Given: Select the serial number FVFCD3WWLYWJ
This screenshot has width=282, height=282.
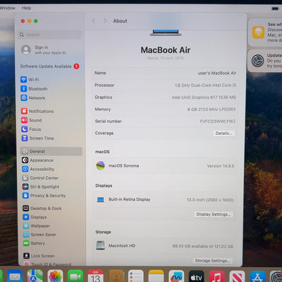Looking at the screenshot, I should click(218, 121).
